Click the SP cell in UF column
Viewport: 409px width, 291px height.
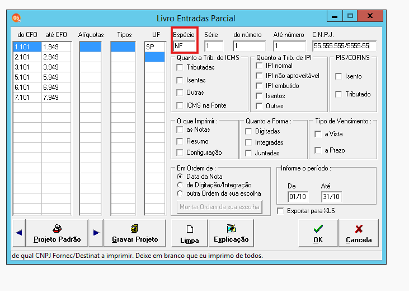(x=154, y=47)
